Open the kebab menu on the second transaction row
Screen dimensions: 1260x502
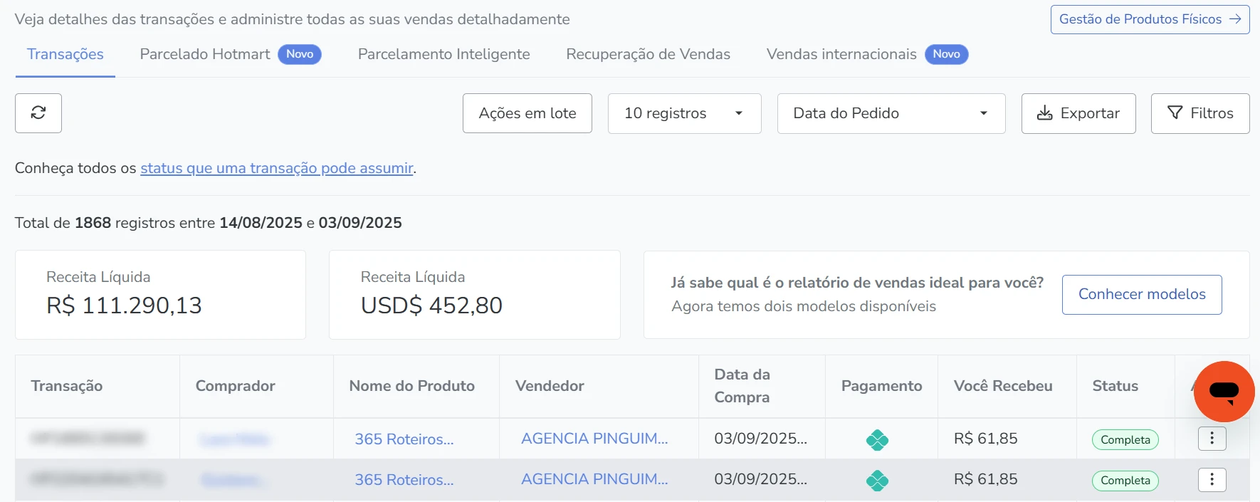pyautogui.click(x=1212, y=480)
